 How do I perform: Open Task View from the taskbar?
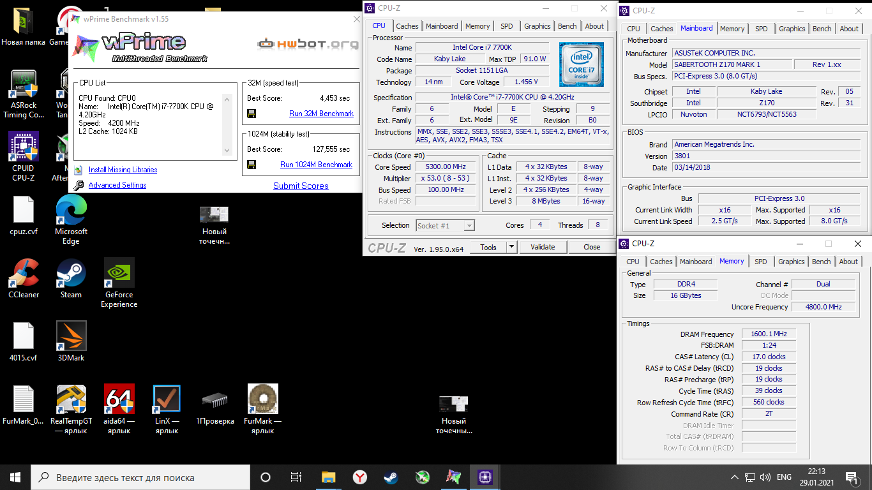pyautogui.click(x=296, y=477)
